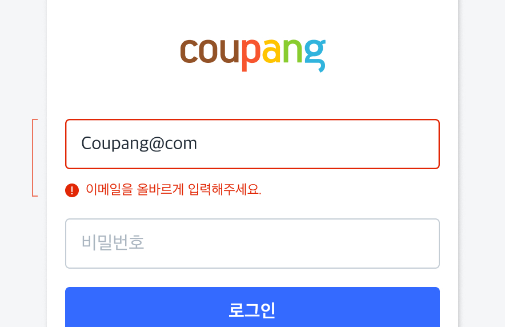The width and height of the screenshot is (505, 327).
Task: Click the blue 로그인 login button
Action: 252,308
